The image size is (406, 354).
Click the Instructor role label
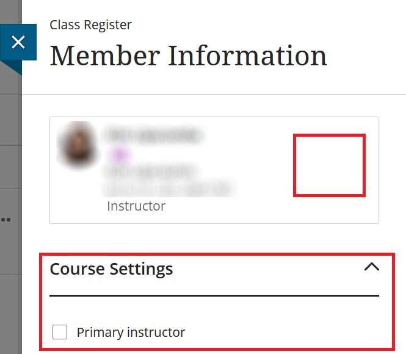tap(136, 206)
